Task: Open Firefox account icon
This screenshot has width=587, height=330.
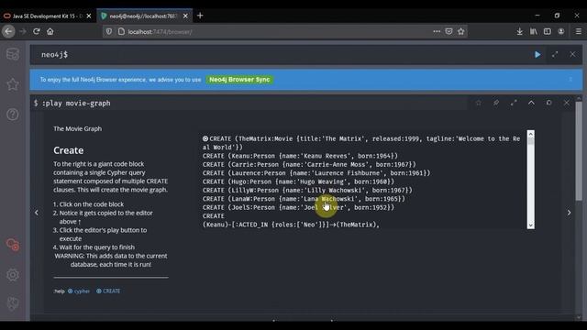Action: click(x=560, y=32)
